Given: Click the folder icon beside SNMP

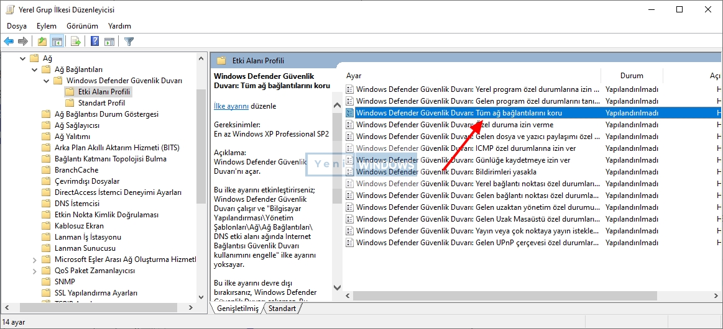Looking at the screenshot, I should [45, 282].
